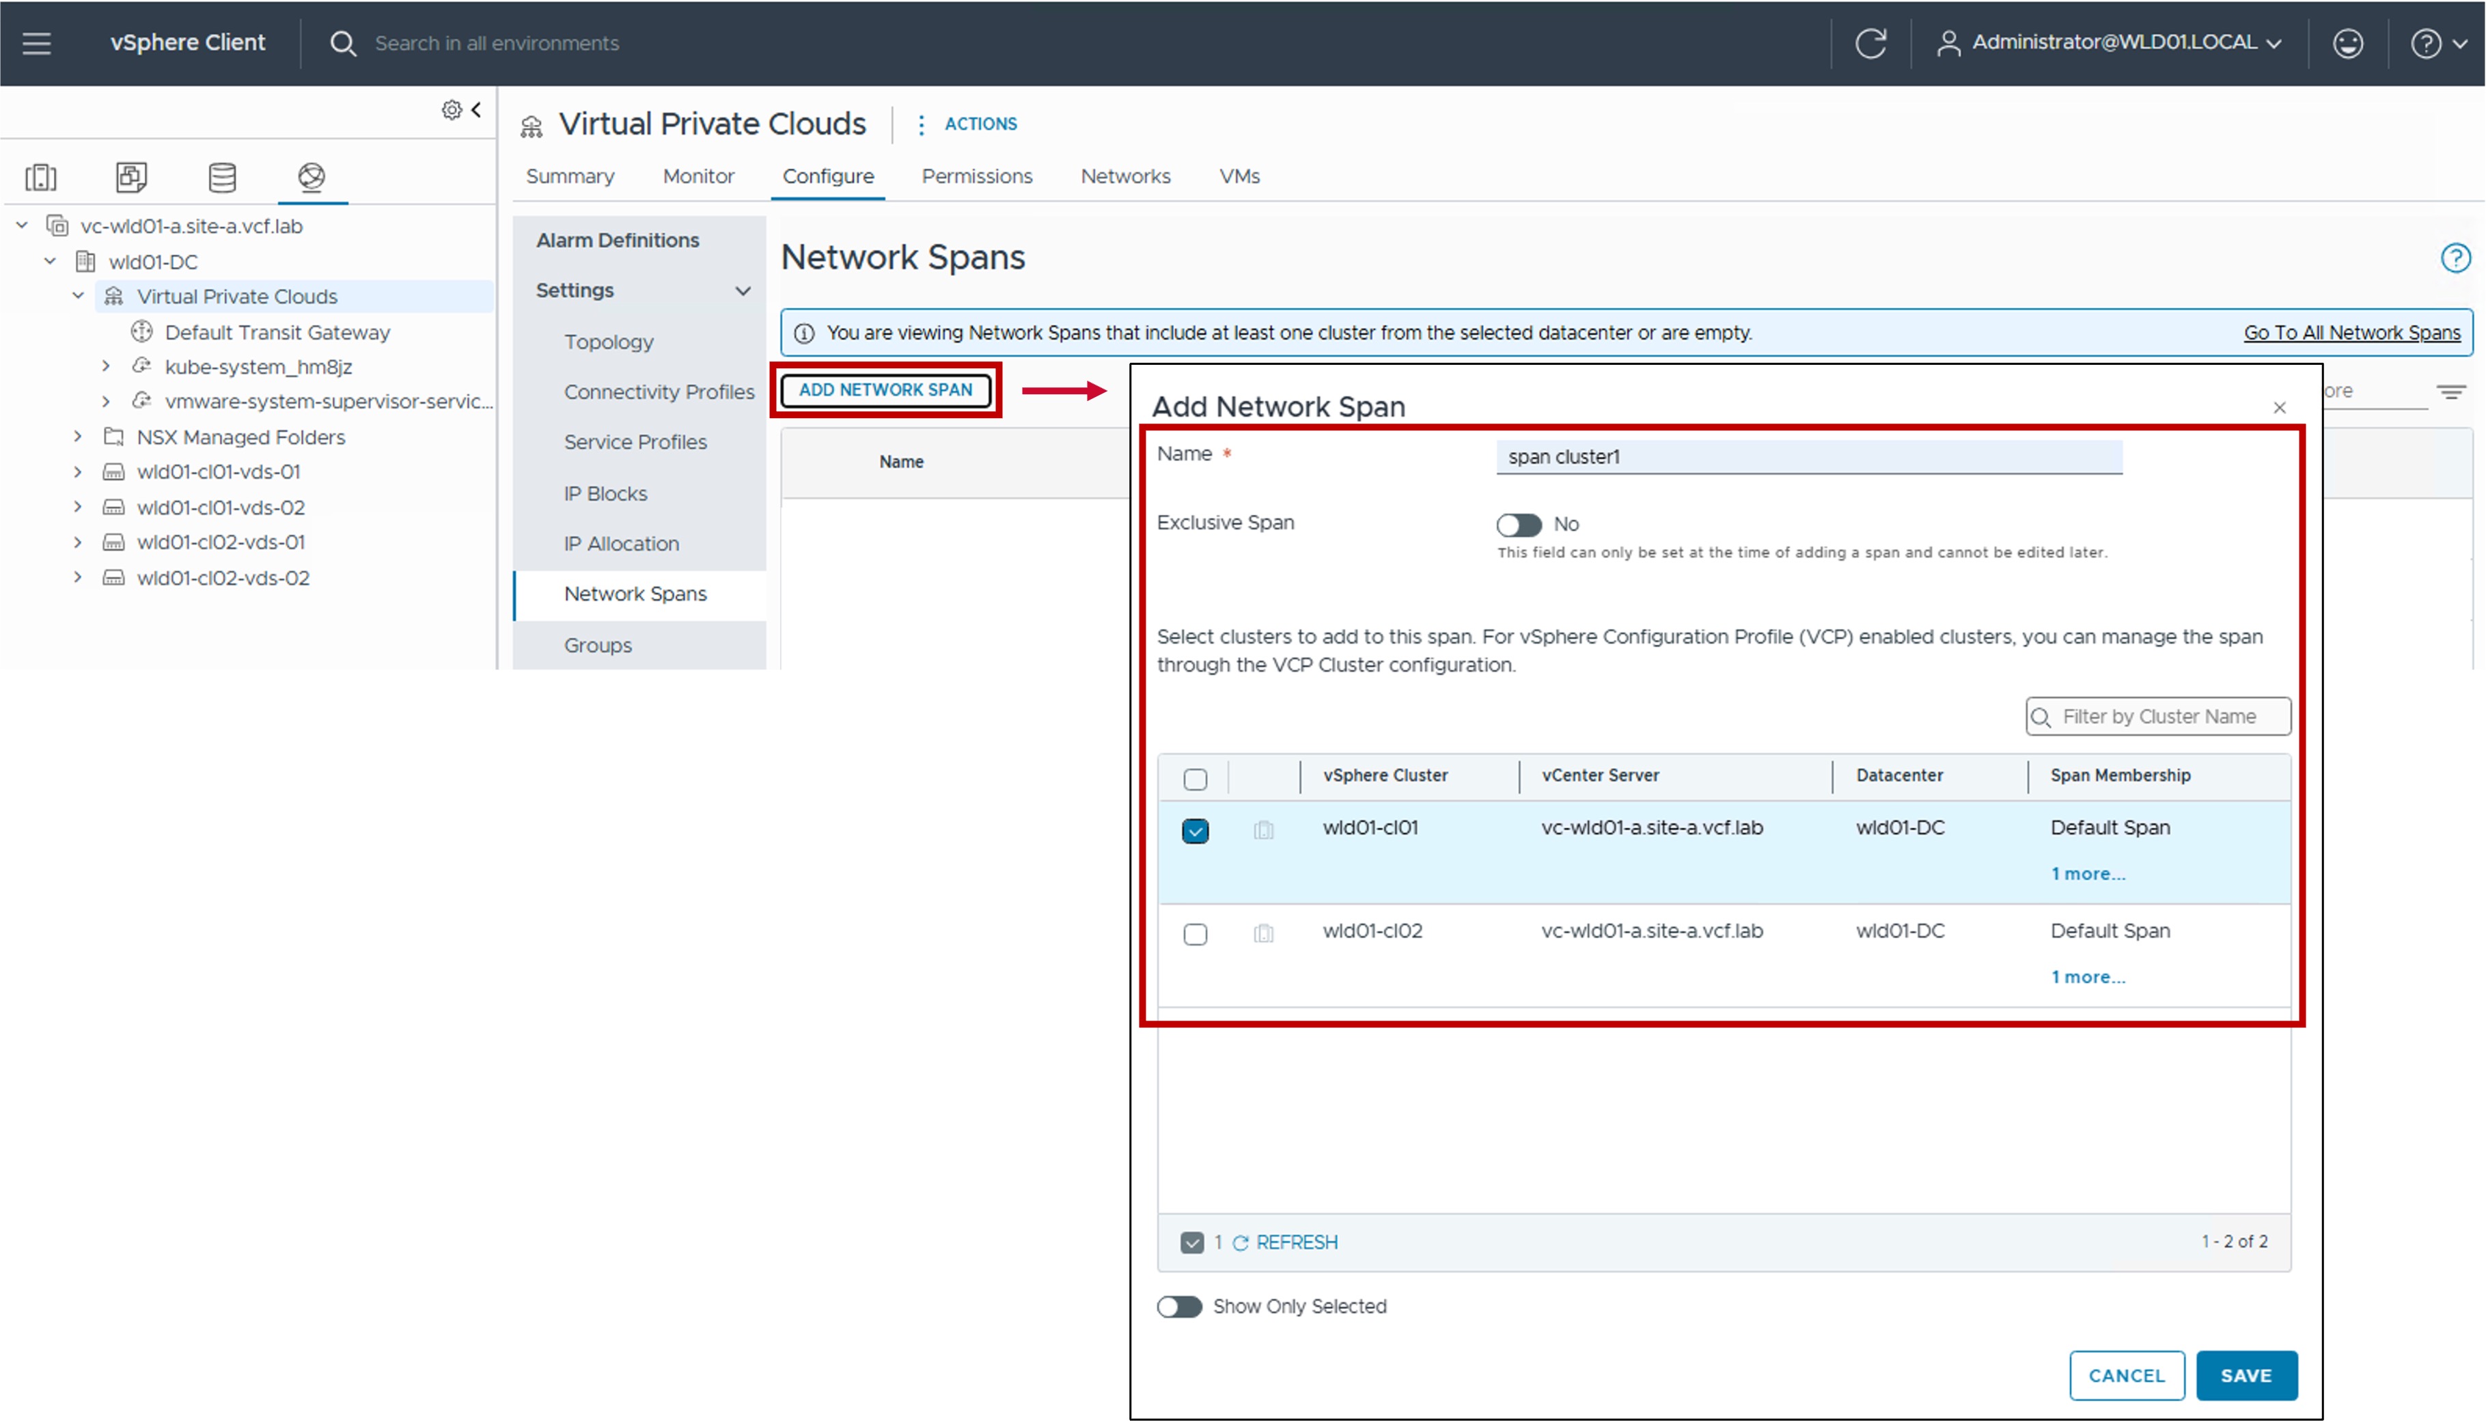Click the Filter by Cluster Name field
The width and height of the screenshot is (2486, 1421).
tap(2157, 717)
